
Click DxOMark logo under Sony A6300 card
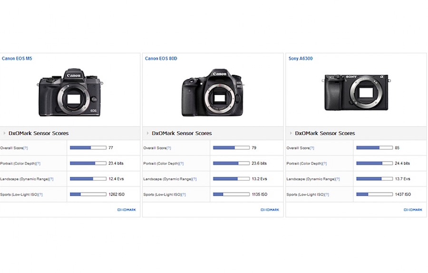pyautogui.click(x=413, y=209)
